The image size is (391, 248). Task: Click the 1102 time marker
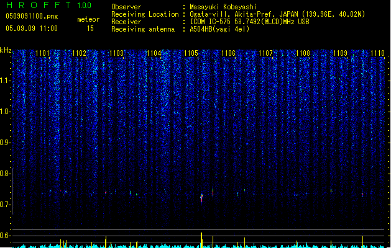point(80,53)
